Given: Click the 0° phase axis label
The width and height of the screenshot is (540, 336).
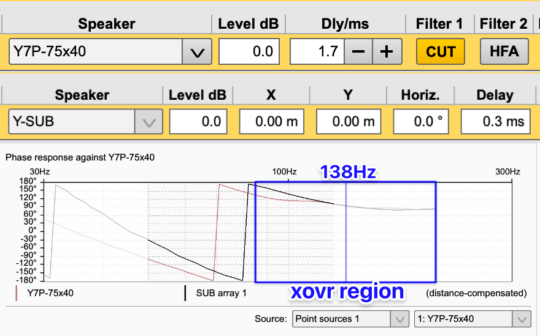Looking at the screenshot, I should 33,230.
